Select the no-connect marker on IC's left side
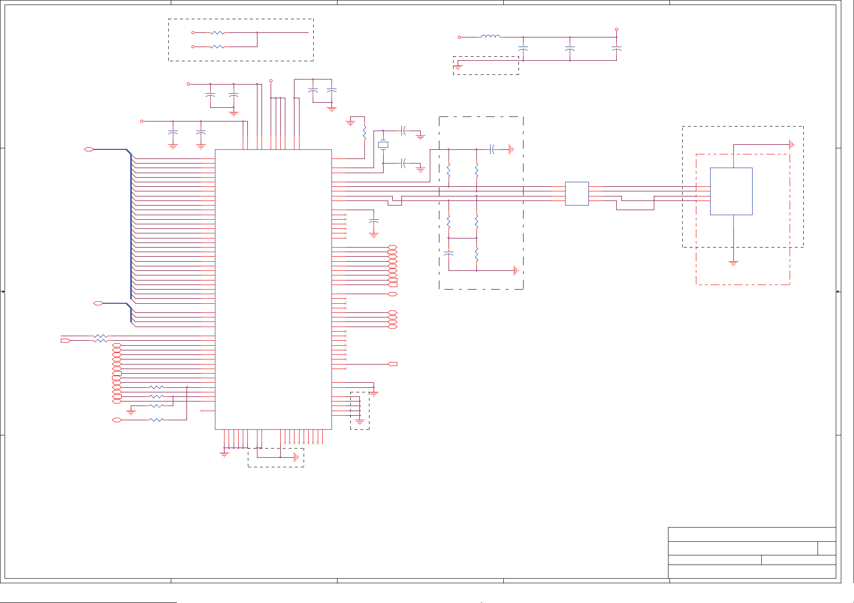Screen dimensions: 854x603 202,411
